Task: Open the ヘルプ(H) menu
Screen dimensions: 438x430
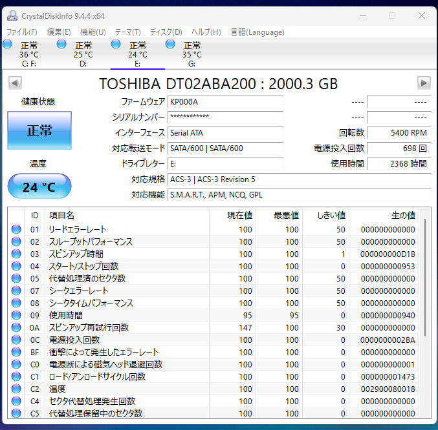Action: click(x=206, y=32)
